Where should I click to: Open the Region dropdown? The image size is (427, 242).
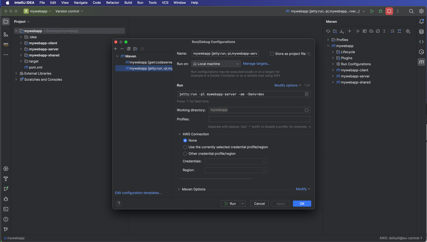236,170
